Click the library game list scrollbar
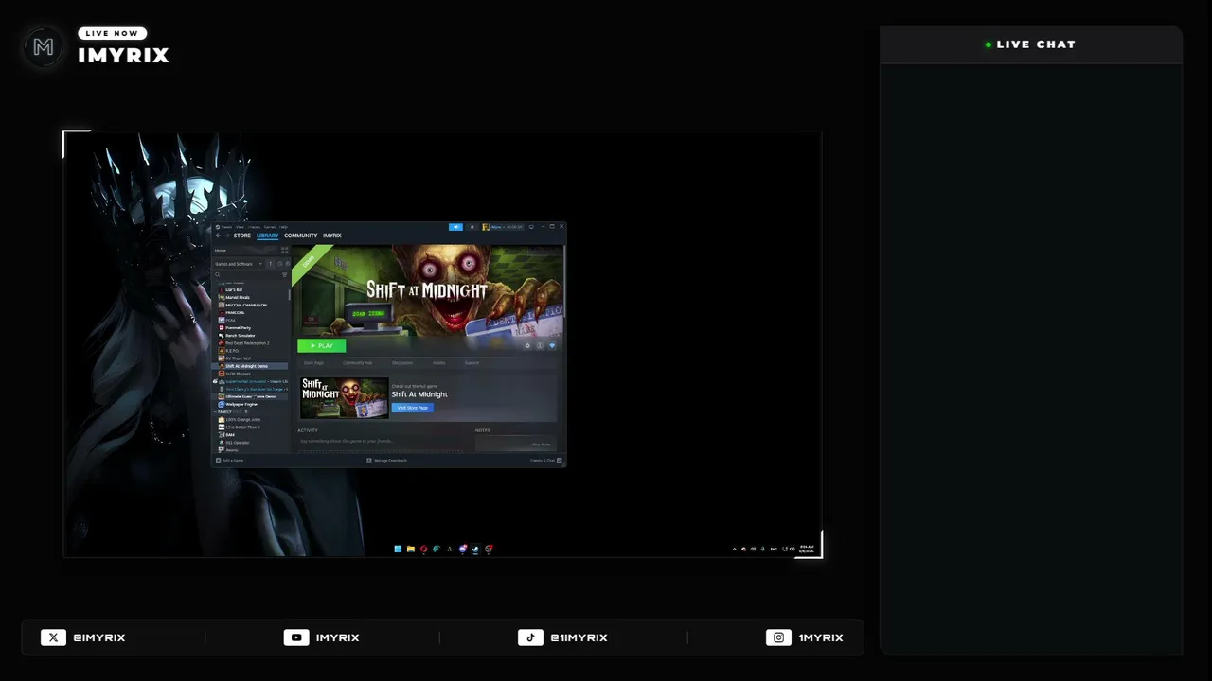The height and width of the screenshot is (681, 1212). tap(289, 295)
